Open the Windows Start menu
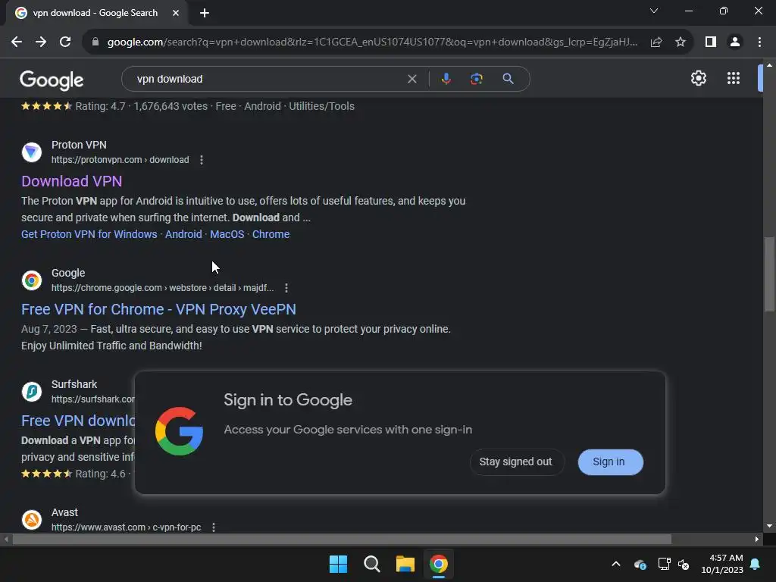 [x=339, y=564]
